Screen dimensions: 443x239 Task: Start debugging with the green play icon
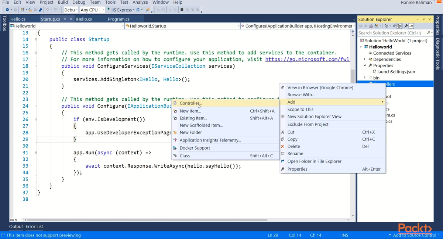[109, 9]
